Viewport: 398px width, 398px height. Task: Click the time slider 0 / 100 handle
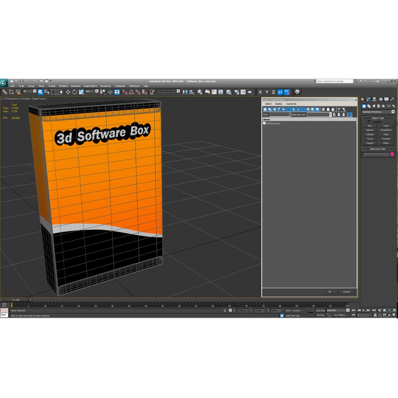[16, 300]
